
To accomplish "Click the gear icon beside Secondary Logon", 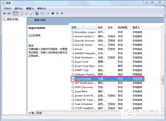I will click(73, 32).
